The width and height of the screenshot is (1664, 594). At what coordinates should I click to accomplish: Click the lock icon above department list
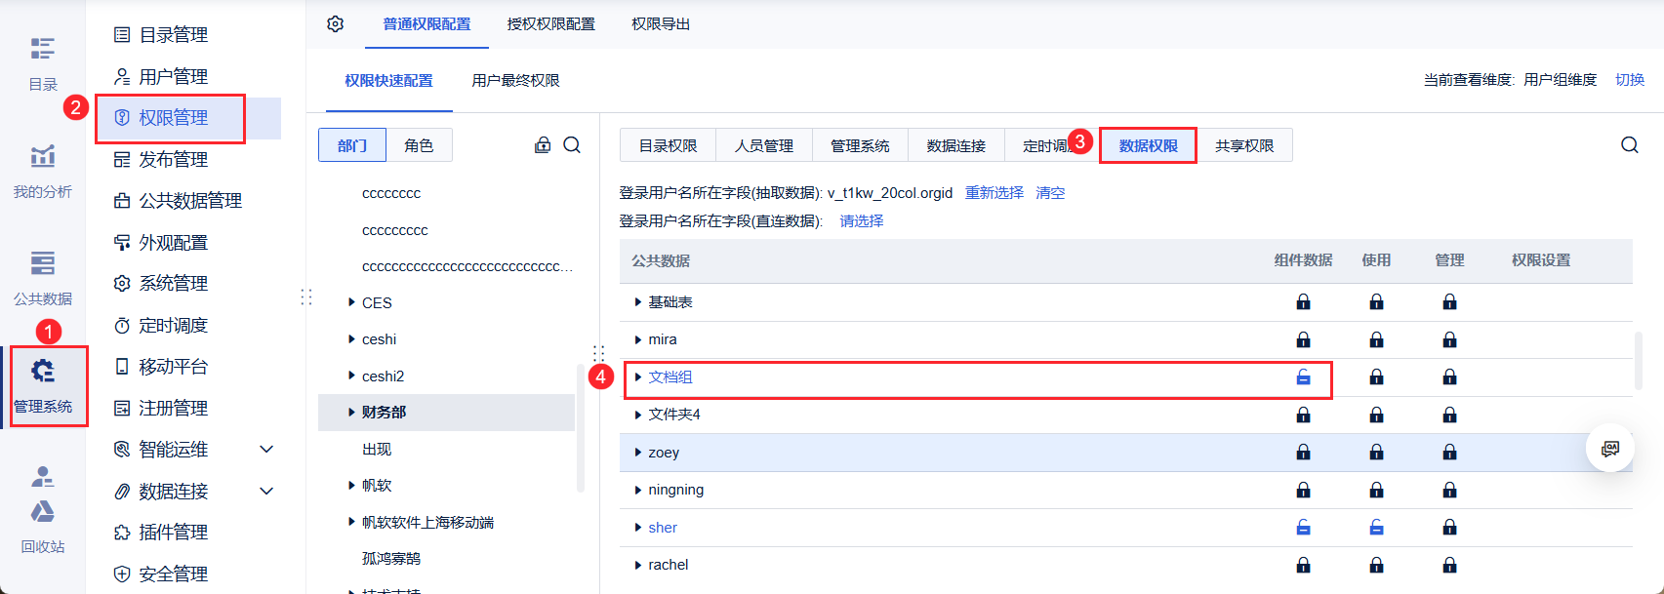tap(543, 145)
